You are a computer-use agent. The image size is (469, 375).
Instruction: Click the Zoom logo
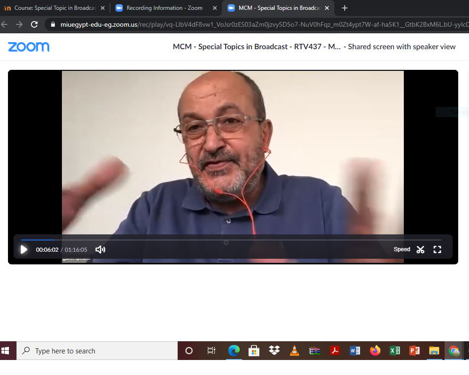pyautogui.click(x=29, y=47)
